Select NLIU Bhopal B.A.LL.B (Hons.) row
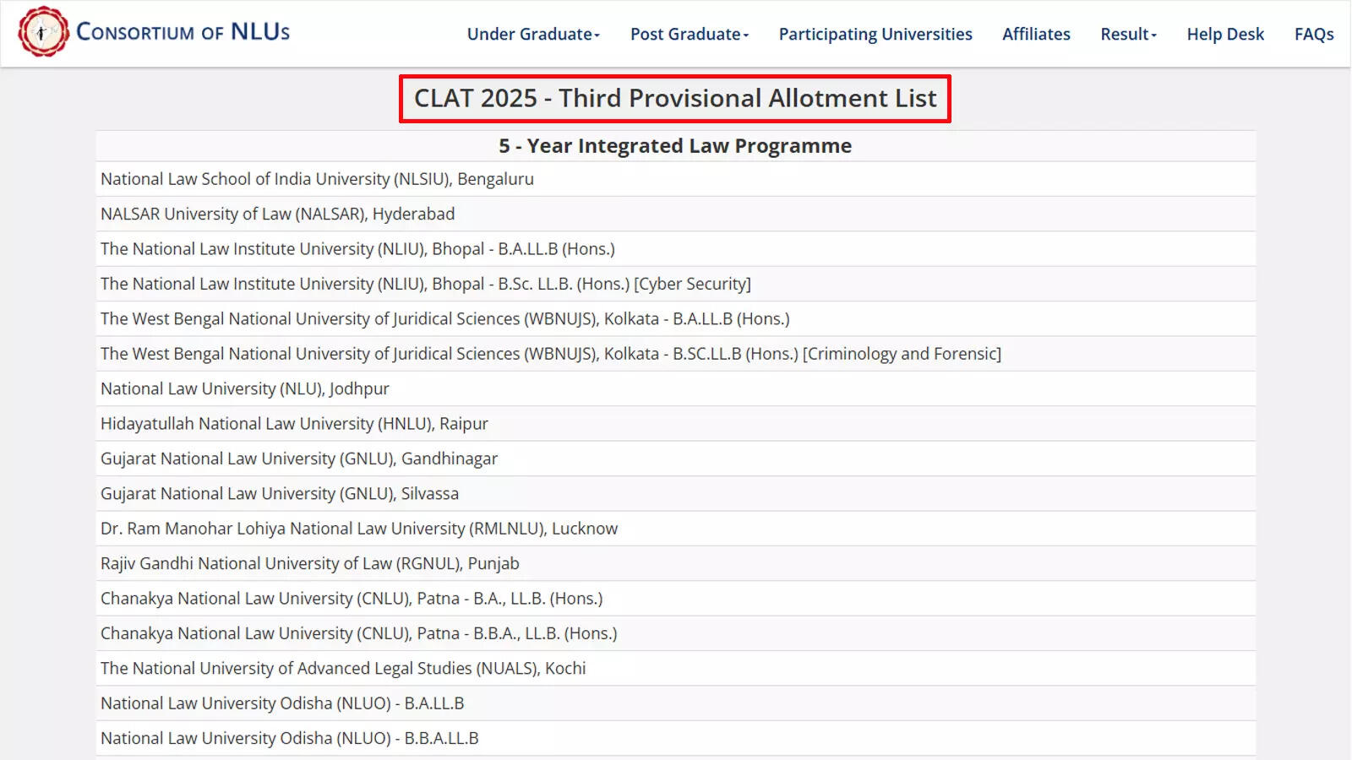This screenshot has height=760, width=1352. [x=357, y=249]
